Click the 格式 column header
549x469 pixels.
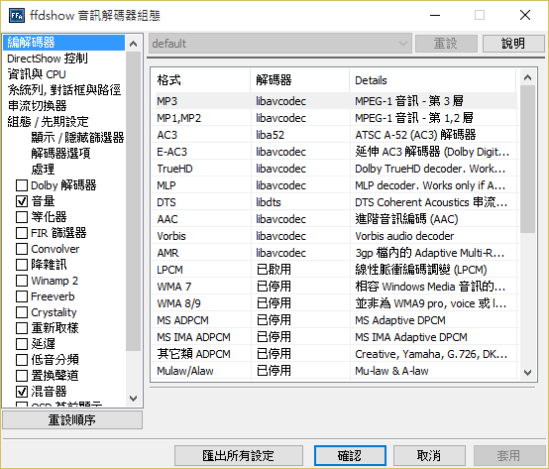coord(200,80)
